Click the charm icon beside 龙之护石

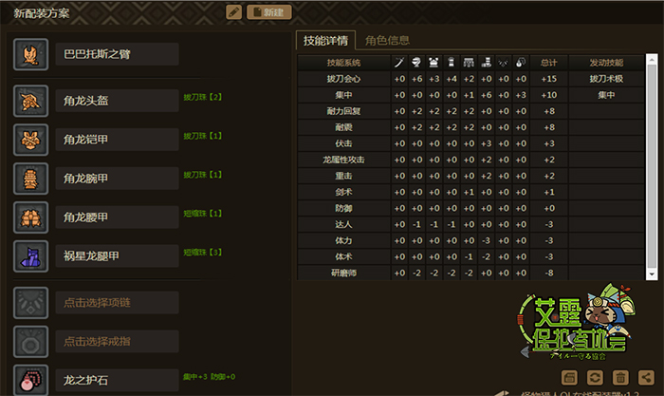tap(31, 380)
